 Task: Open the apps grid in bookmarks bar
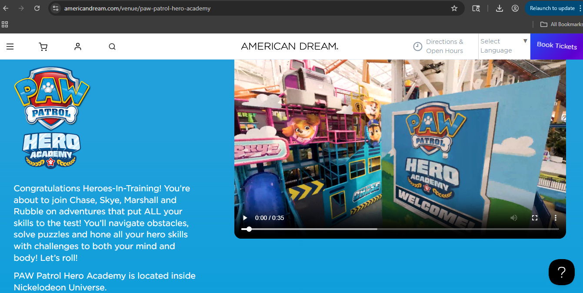[x=5, y=24]
